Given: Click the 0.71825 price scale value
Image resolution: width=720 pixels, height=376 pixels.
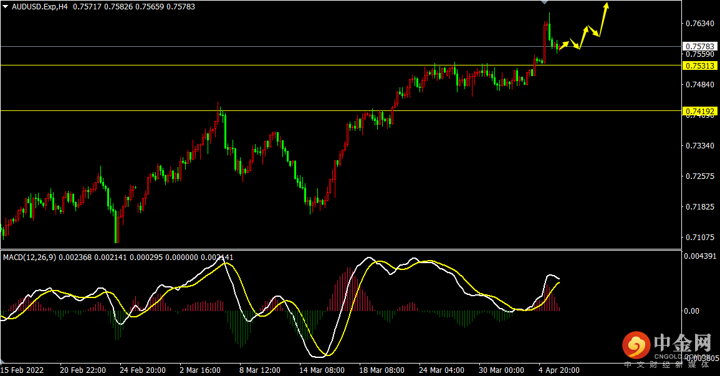Looking at the screenshot, I should [700, 207].
